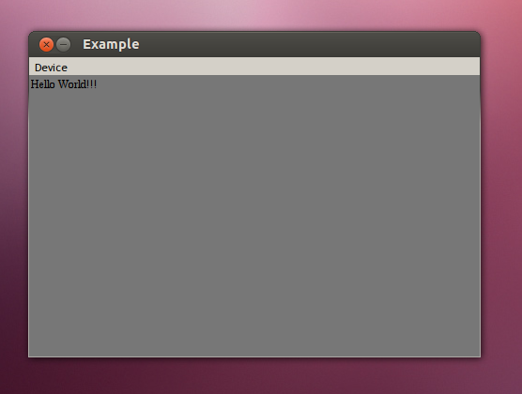The height and width of the screenshot is (394, 522).
Task: Click the desktop wallpaper right of the window
Action: pos(502,200)
